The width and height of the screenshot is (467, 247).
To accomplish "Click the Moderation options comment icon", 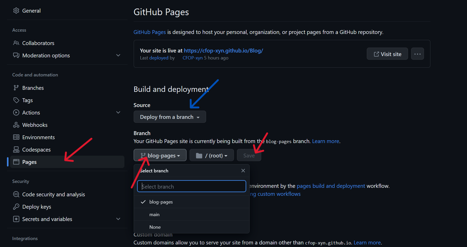I will click(16, 55).
